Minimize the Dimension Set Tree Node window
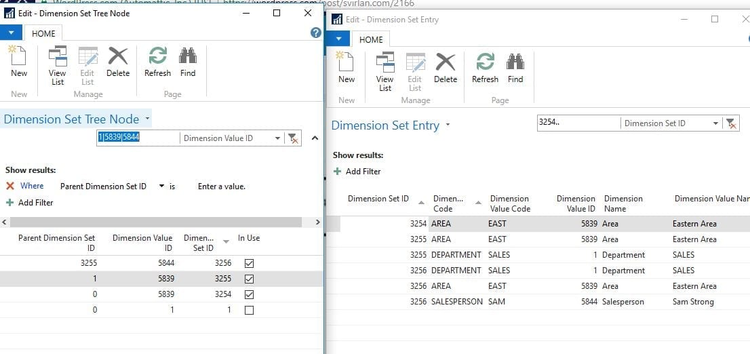This screenshot has width=750, height=354. 248,13
